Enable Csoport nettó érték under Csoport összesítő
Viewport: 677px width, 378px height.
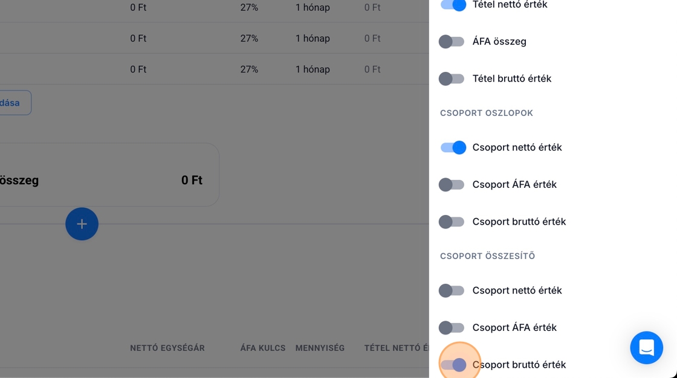click(x=452, y=290)
